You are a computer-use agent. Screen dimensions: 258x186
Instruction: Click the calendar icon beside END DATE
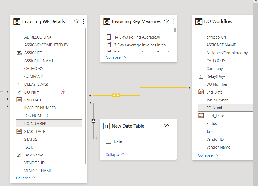tap(19, 100)
